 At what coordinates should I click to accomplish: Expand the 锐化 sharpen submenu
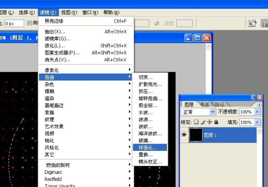pos(85,140)
